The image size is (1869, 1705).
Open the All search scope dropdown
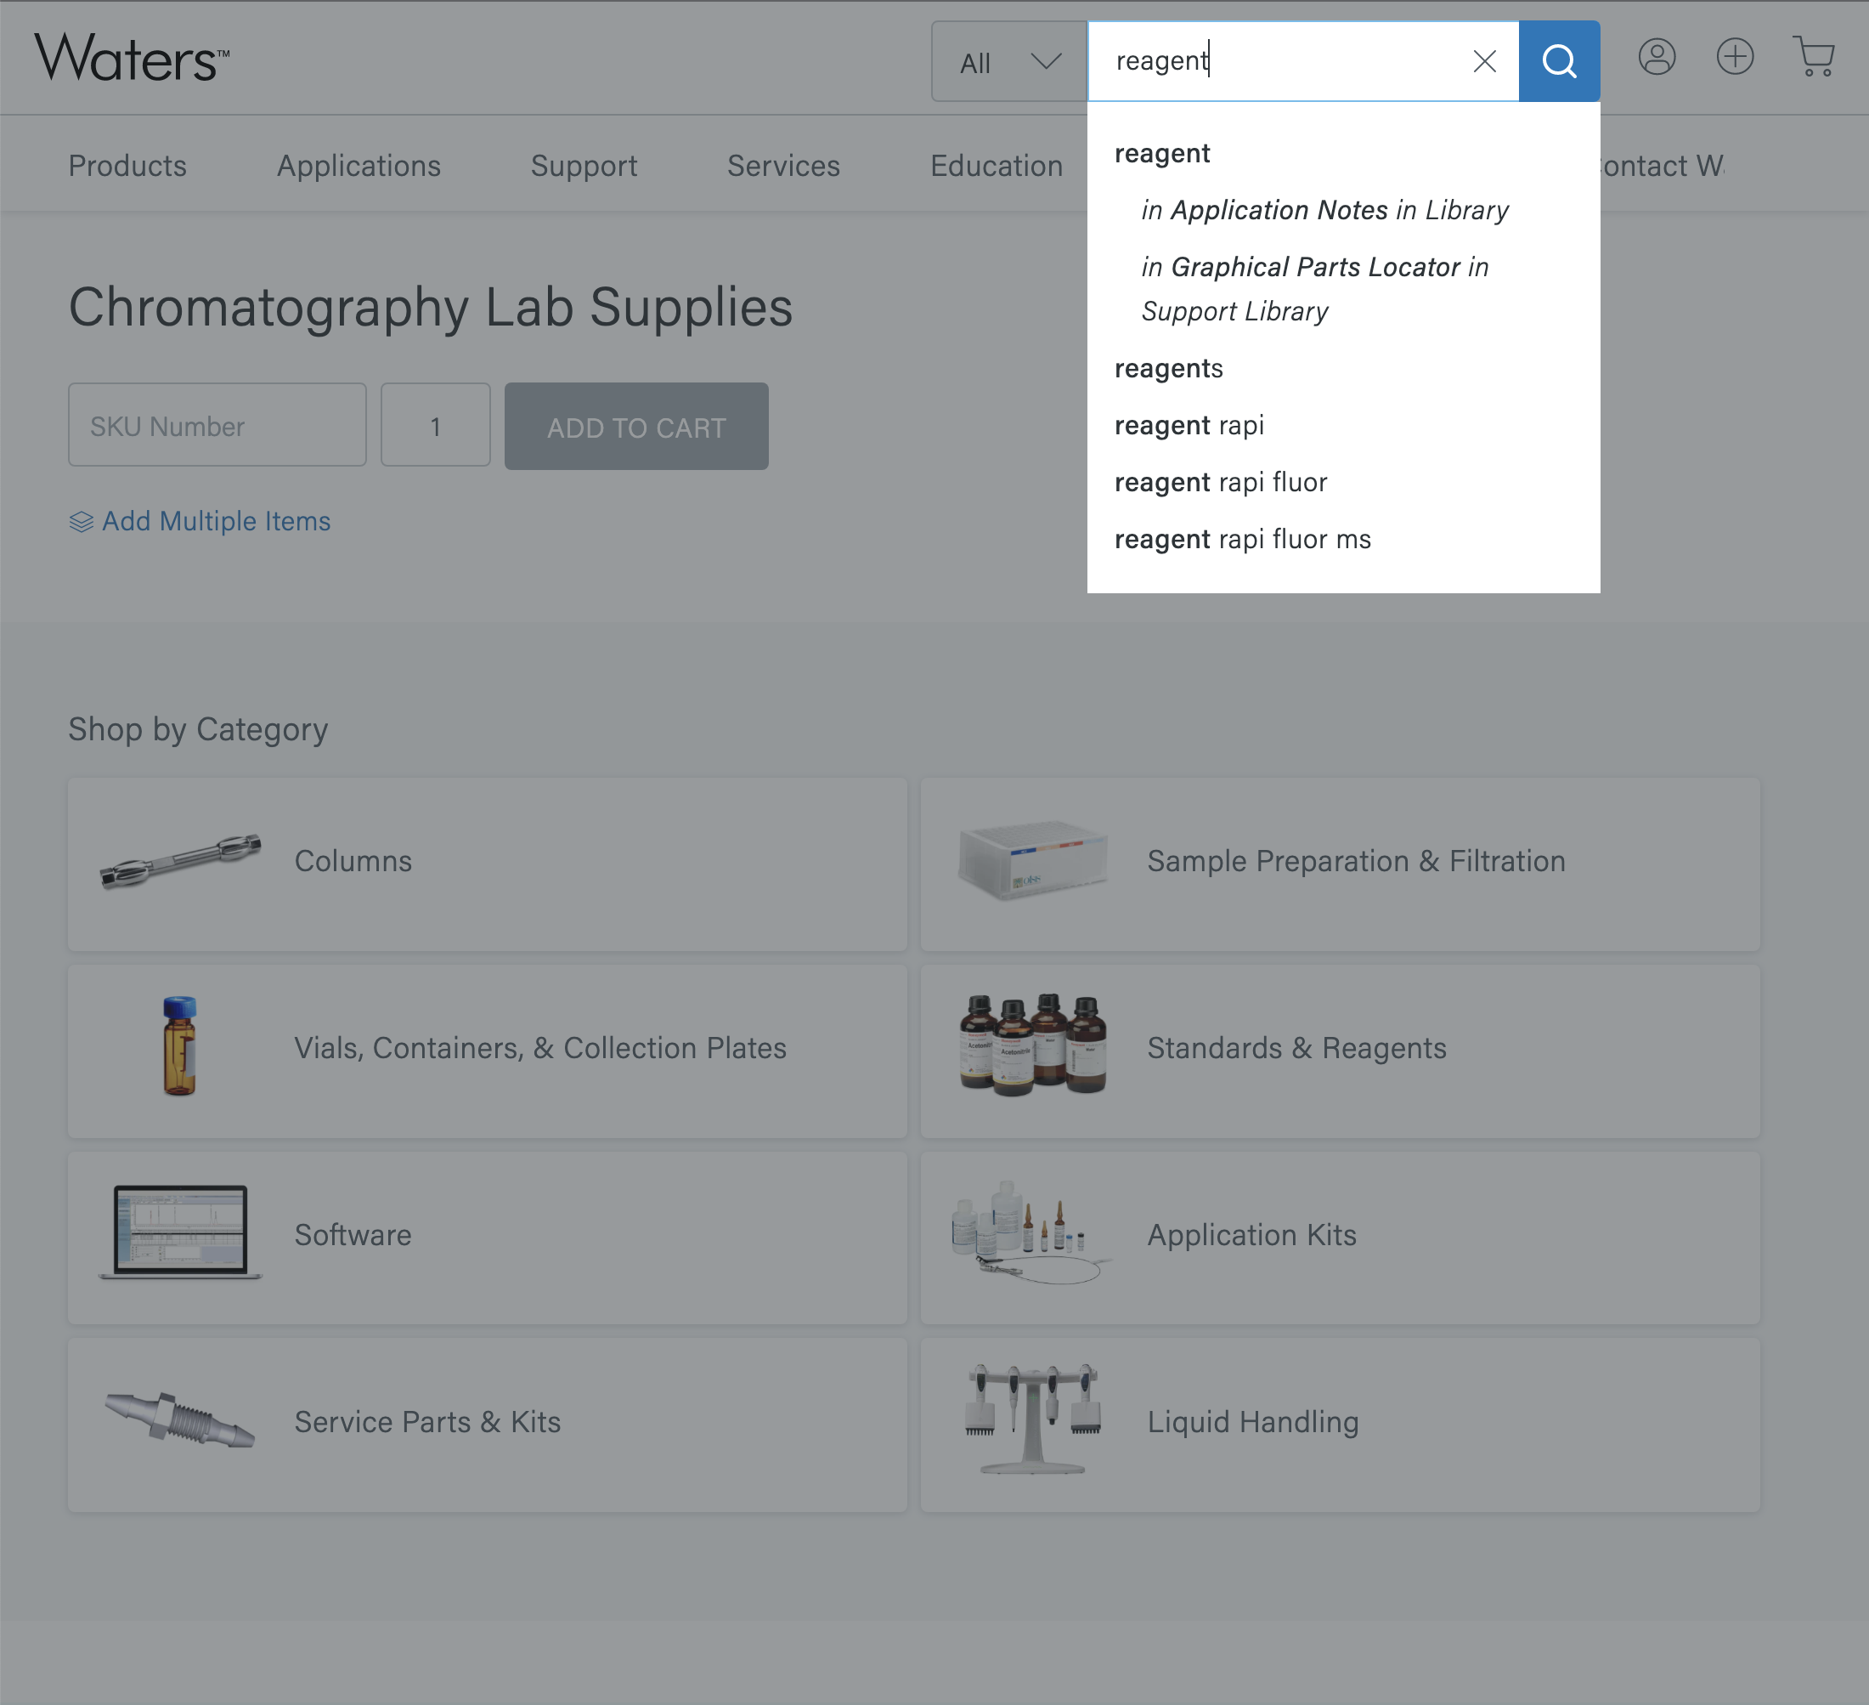point(1008,62)
